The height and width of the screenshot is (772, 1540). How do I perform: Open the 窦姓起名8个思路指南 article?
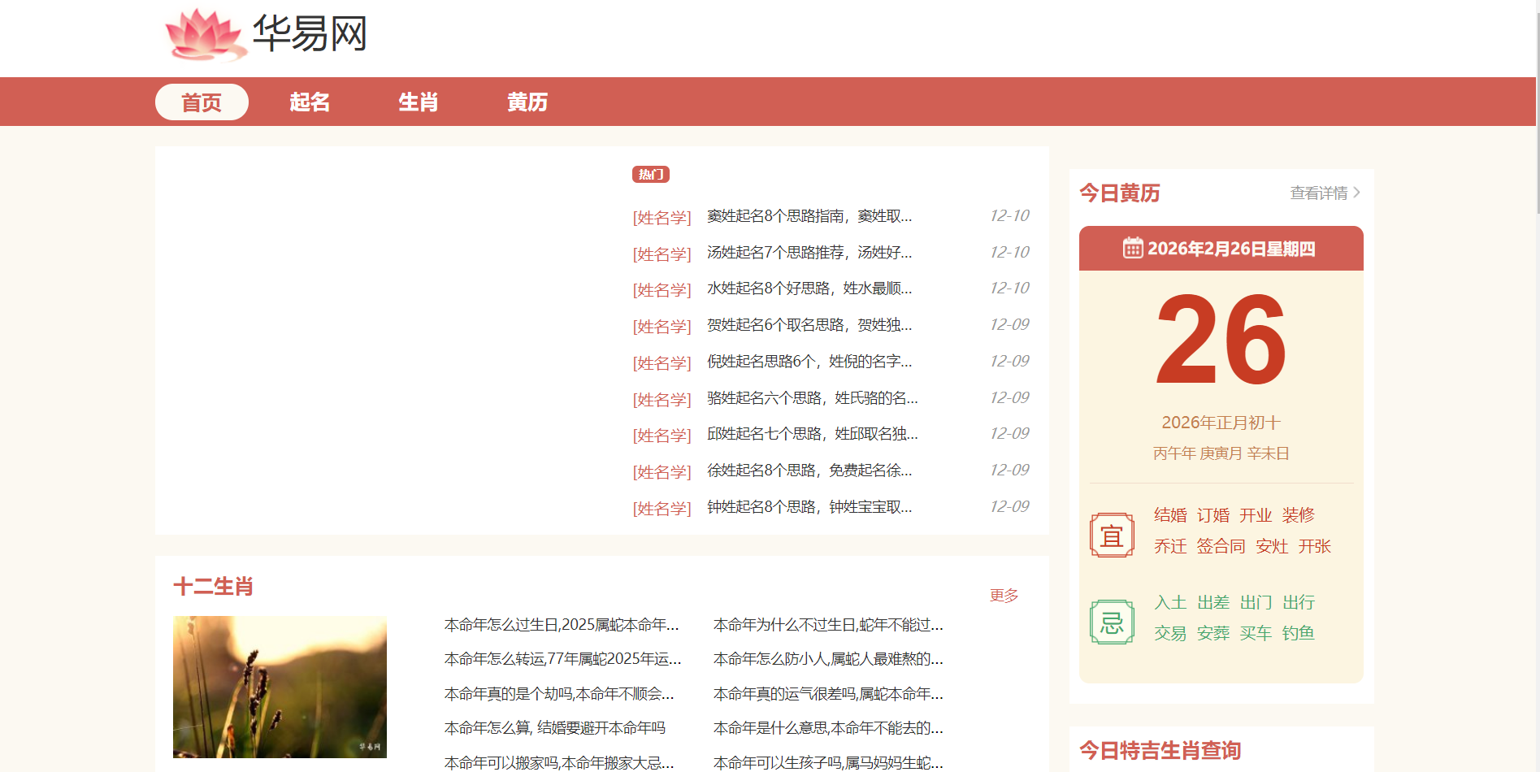(809, 216)
